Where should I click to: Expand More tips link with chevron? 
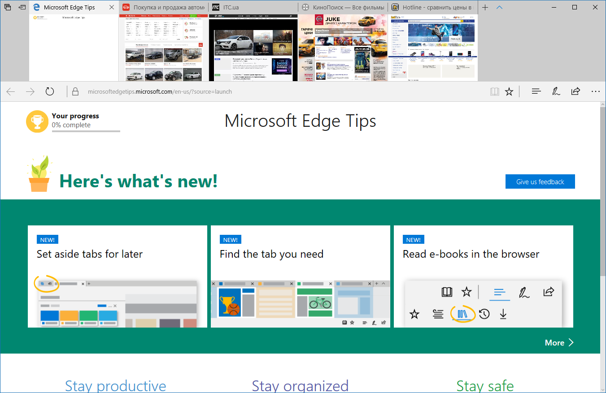(x=559, y=343)
